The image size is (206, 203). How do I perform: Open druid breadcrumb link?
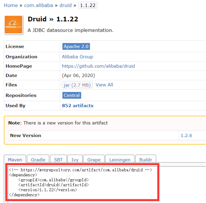pos(65,5)
